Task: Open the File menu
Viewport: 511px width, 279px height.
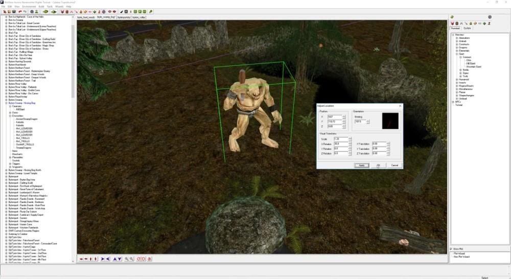Action: (x=3, y=7)
